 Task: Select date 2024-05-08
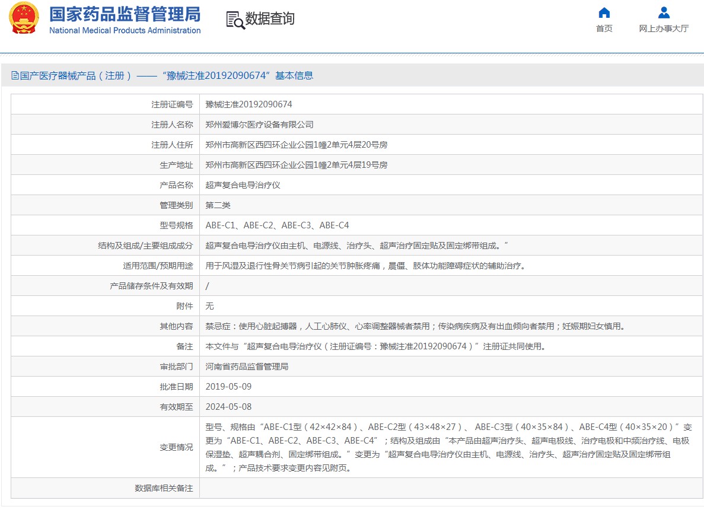pos(228,407)
